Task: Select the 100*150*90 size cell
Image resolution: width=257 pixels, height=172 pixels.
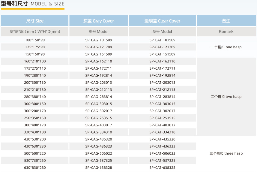Action: pyautogui.click(x=35, y=40)
